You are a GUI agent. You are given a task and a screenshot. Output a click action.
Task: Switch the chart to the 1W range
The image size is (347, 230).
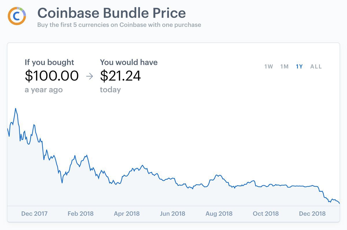pyautogui.click(x=269, y=67)
